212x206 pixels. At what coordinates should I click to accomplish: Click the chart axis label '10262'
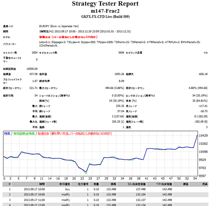[x=203, y=144]
